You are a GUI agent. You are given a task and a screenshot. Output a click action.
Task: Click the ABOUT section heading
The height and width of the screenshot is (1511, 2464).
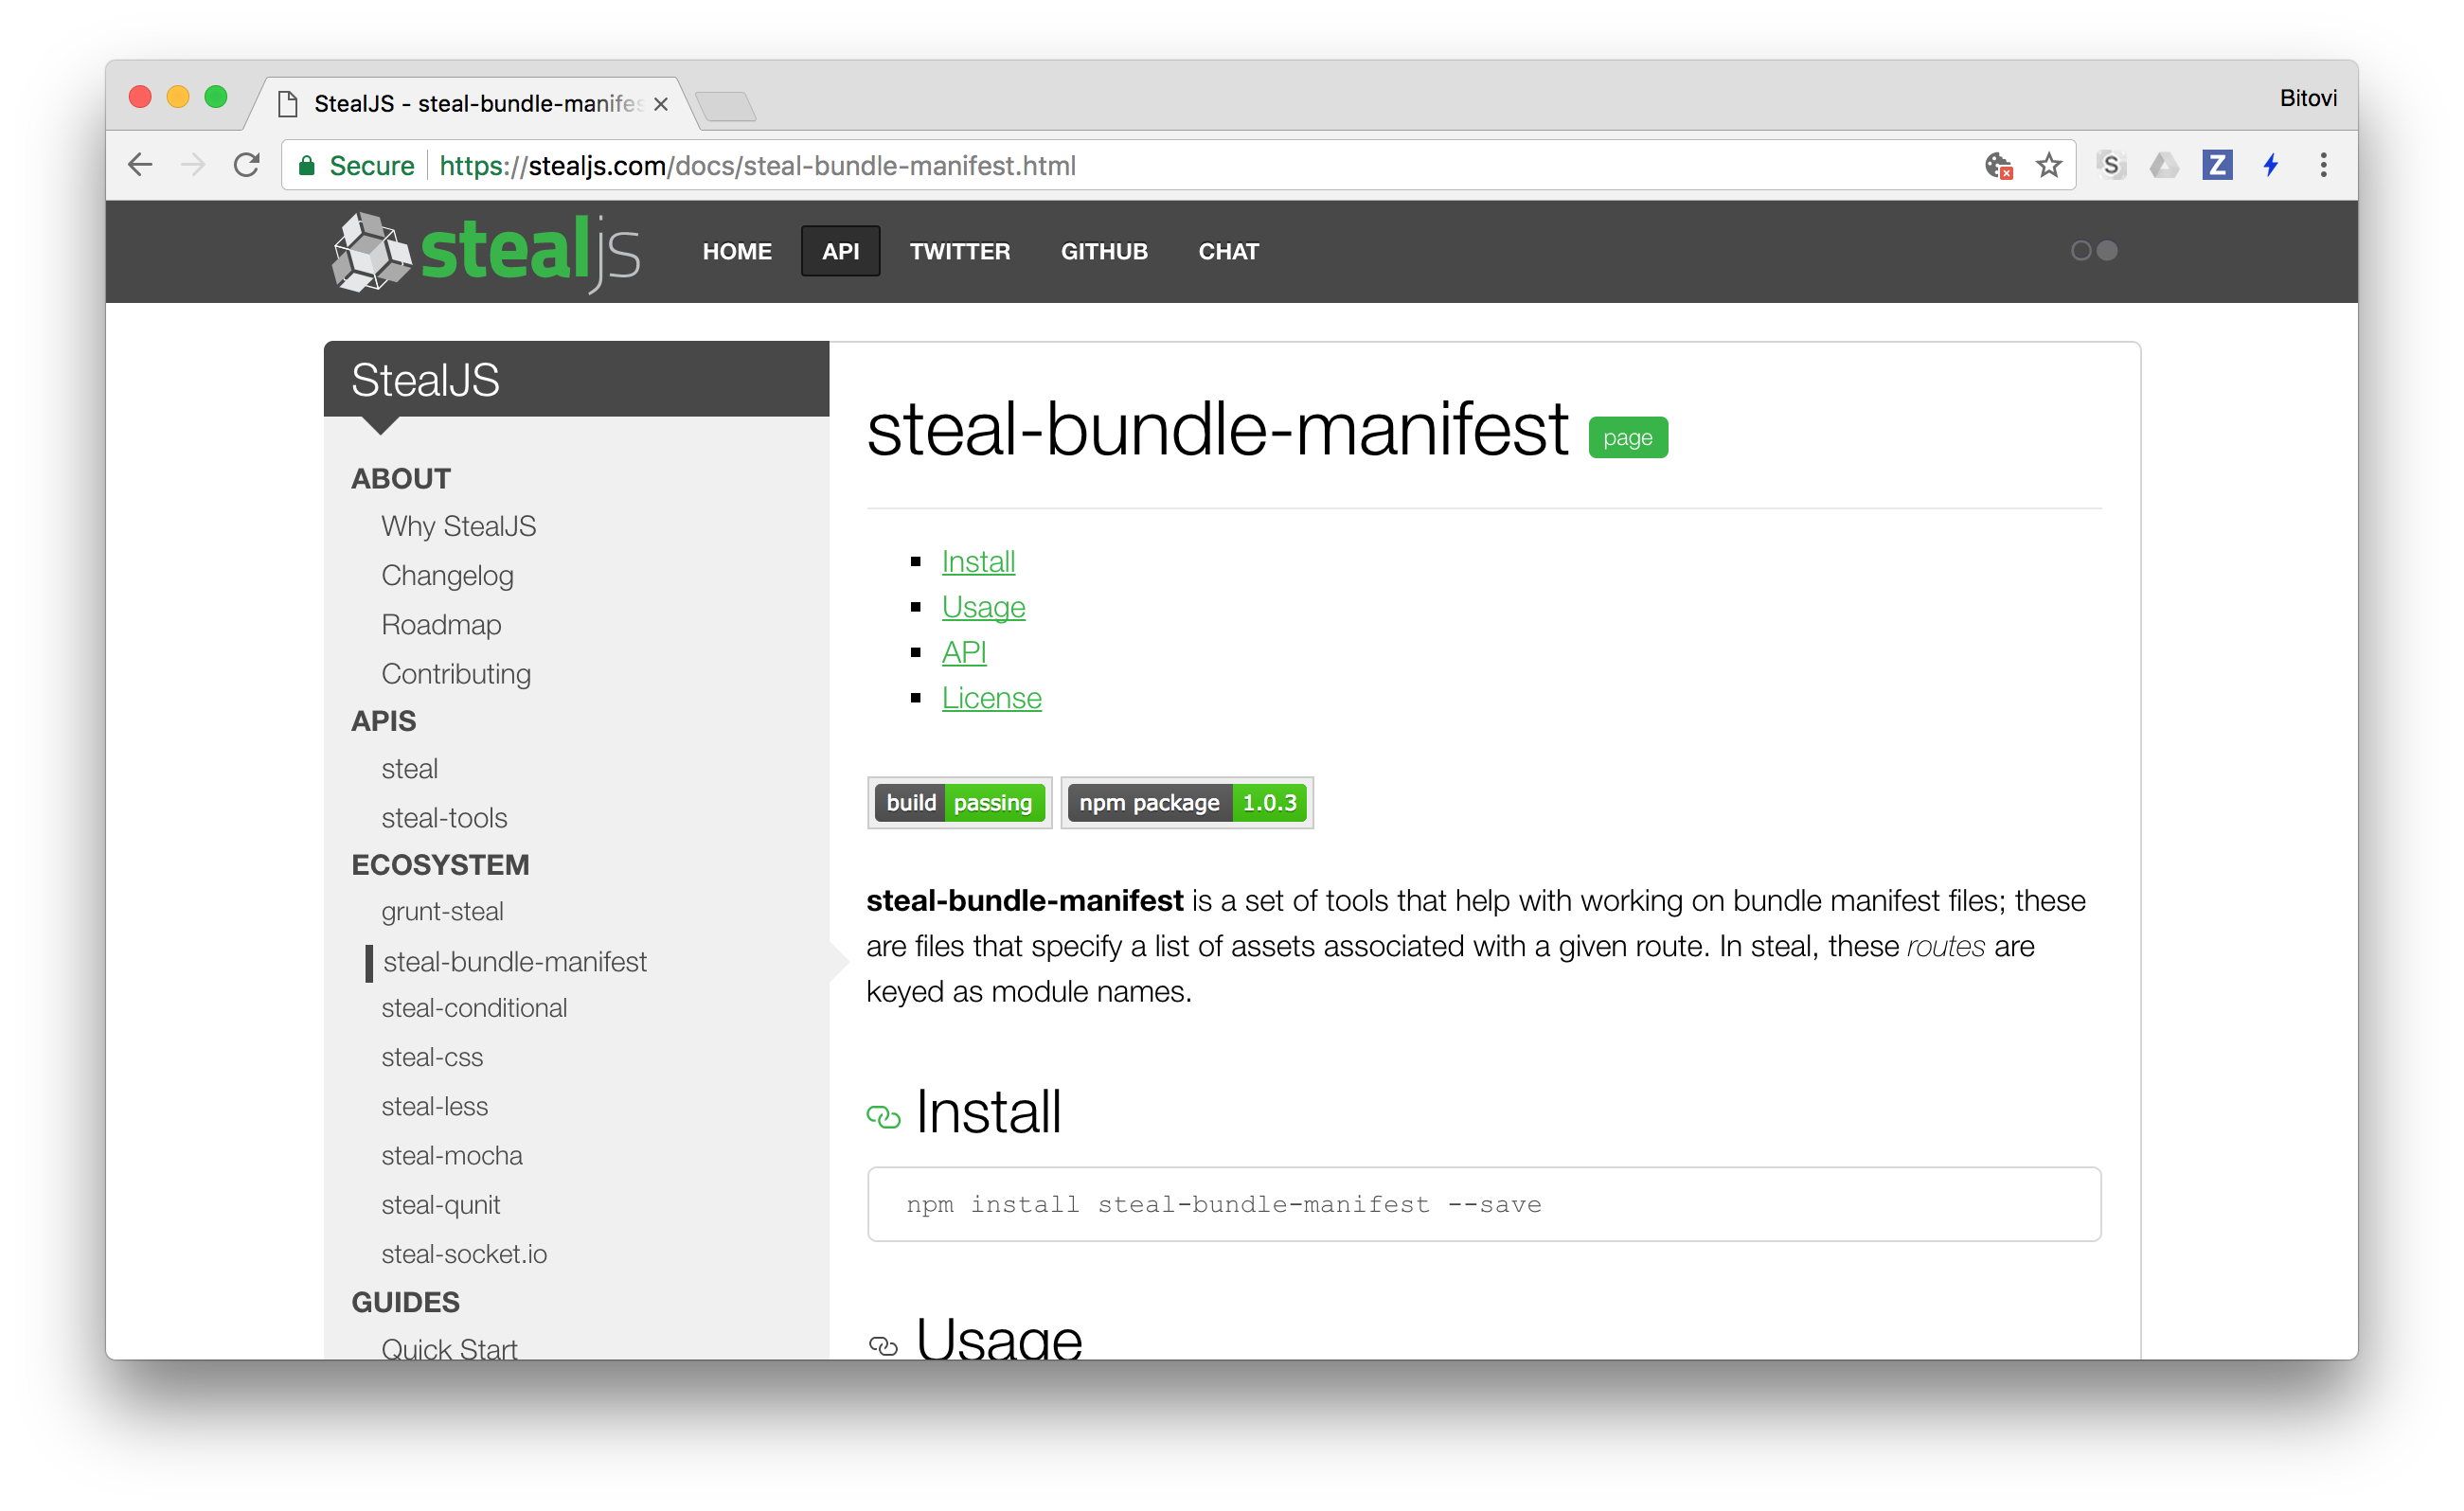click(x=401, y=479)
